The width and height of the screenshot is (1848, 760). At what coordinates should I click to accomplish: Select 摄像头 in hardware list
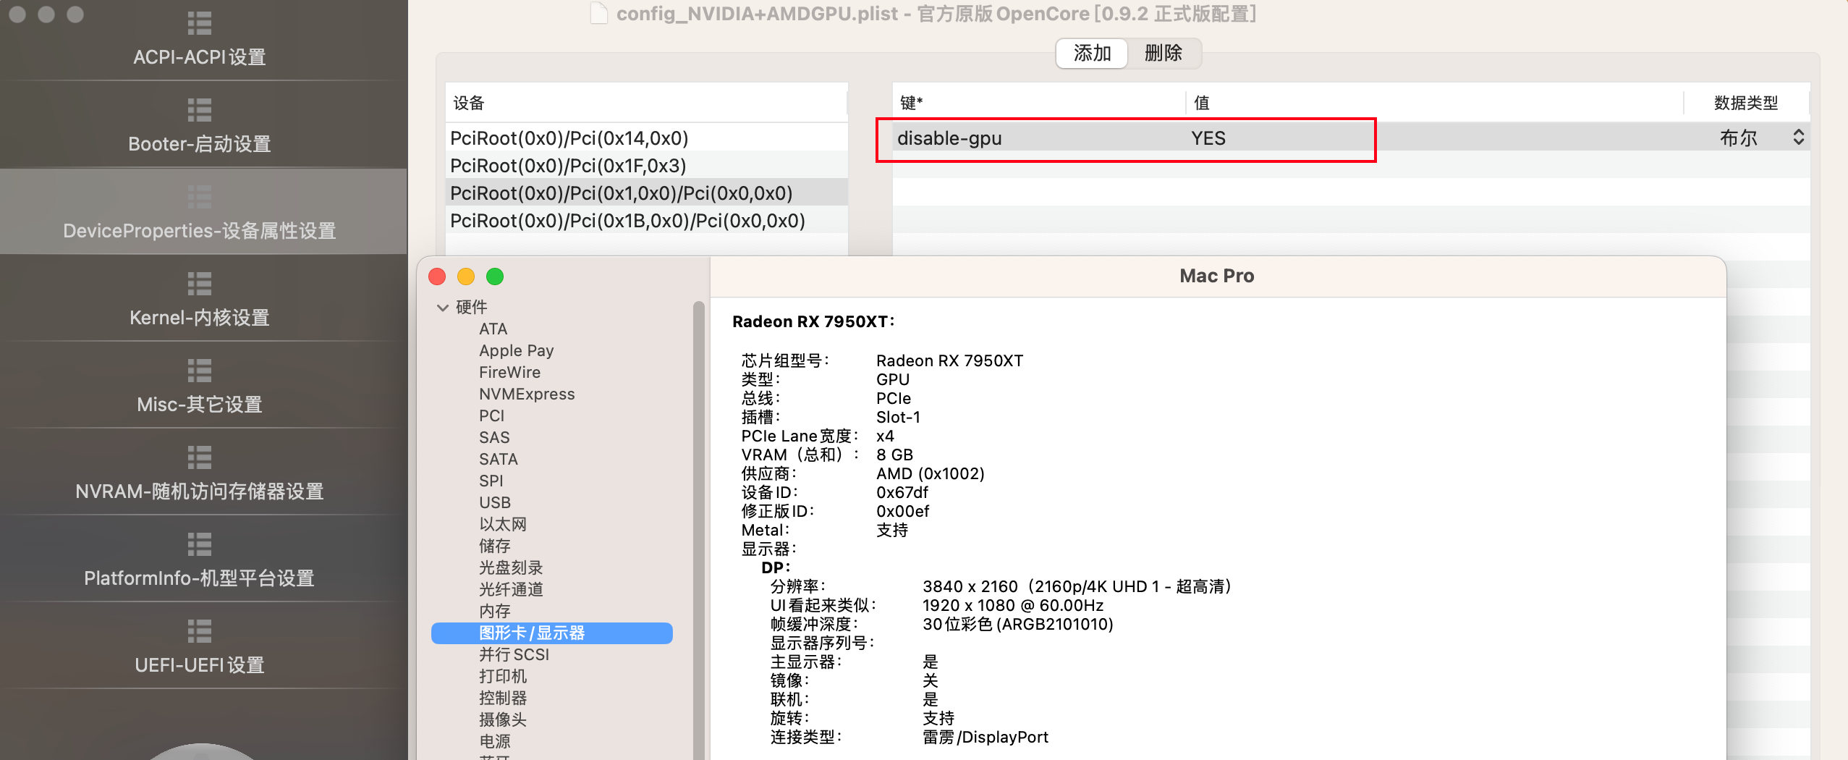click(502, 719)
